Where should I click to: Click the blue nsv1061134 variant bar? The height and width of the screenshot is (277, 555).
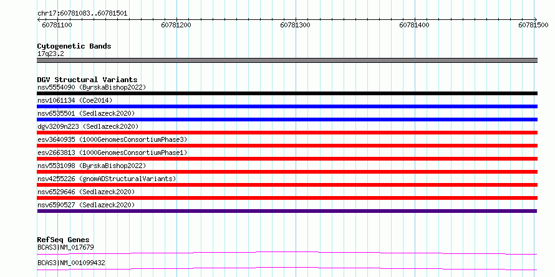[287, 106]
